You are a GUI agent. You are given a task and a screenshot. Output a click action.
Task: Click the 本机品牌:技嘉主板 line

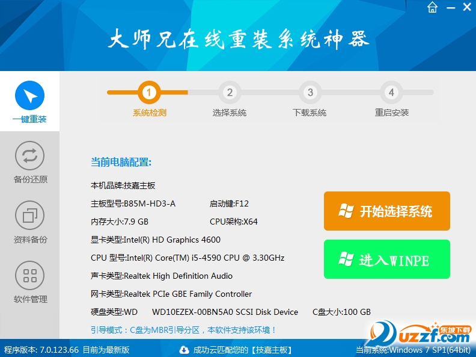coord(123,185)
